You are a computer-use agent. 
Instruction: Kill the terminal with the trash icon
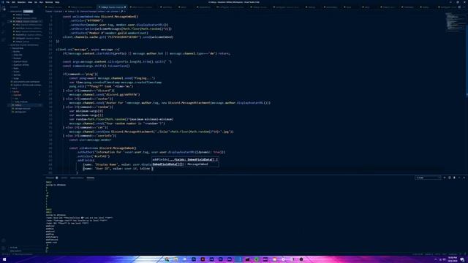pyautogui.click(x=454, y=178)
